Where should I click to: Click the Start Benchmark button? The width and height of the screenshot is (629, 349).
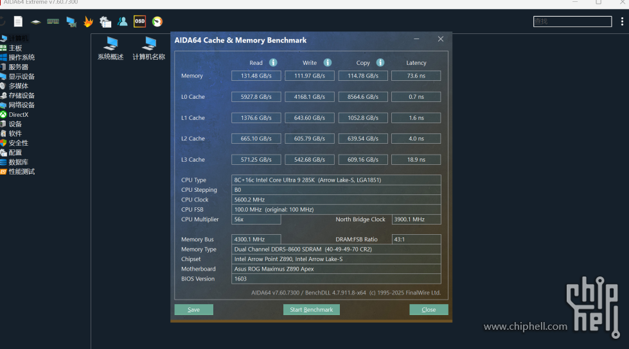click(312, 310)
